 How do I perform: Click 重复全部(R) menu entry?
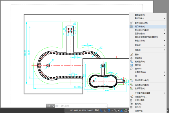pos(140,15)
